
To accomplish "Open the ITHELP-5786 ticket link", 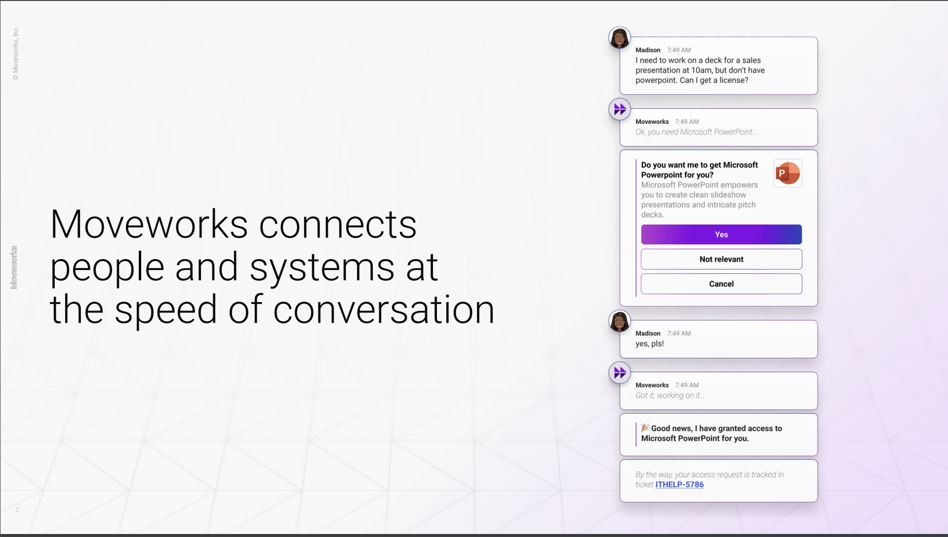I will (679, 485).
